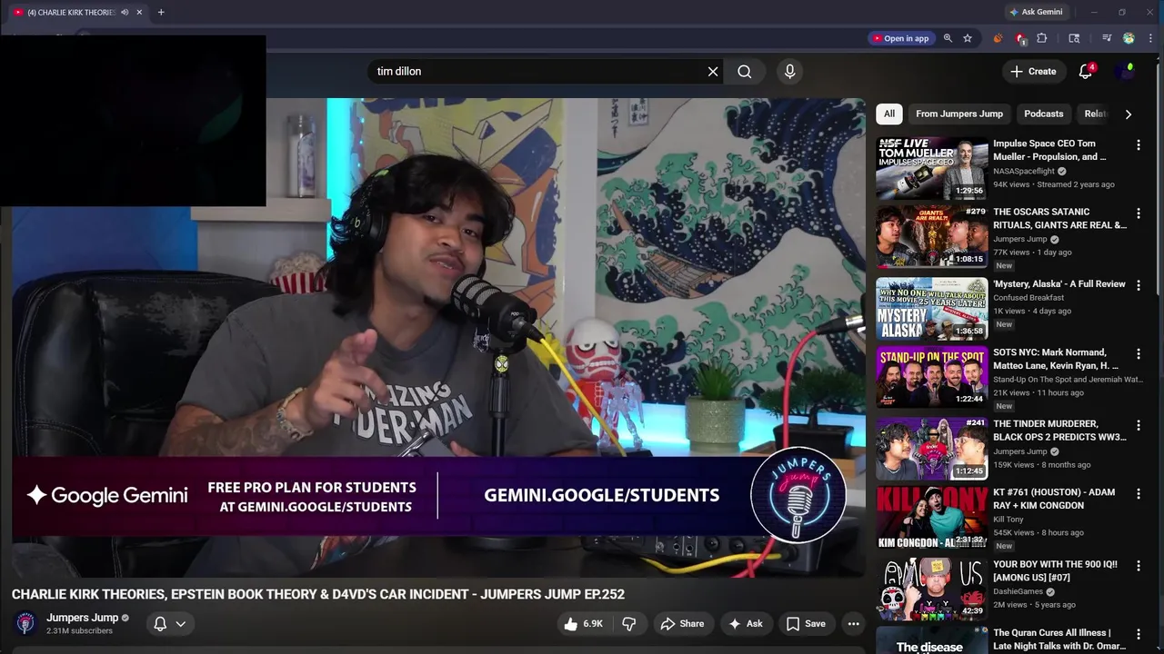Screen dimensions: 1164x654
Task: Click Open in app in address bar
Action: pos(900,38)
